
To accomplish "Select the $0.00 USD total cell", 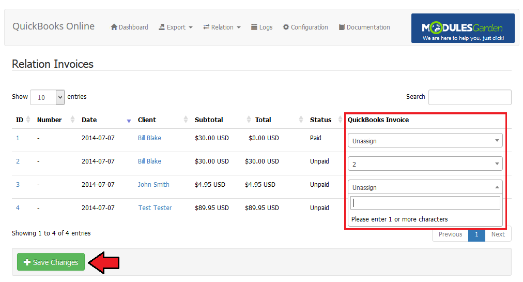I will pos(264,138).
